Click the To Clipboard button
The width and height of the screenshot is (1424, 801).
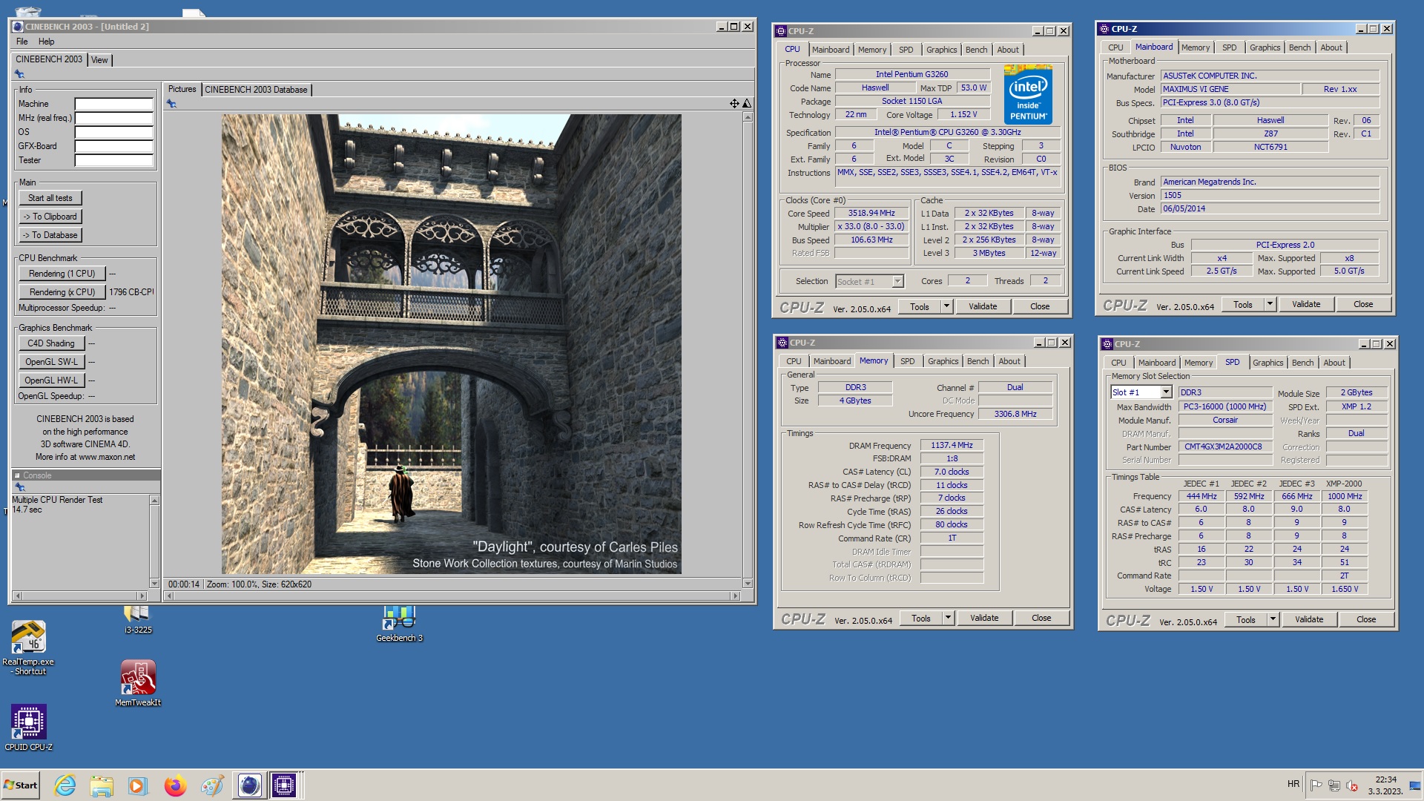pos(50,217)
